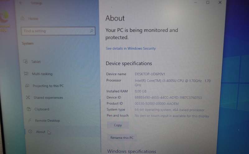This screenshot has height=154, width=249.
Task: Click the Windows specifications heading
Action: [x=132, y=151]
